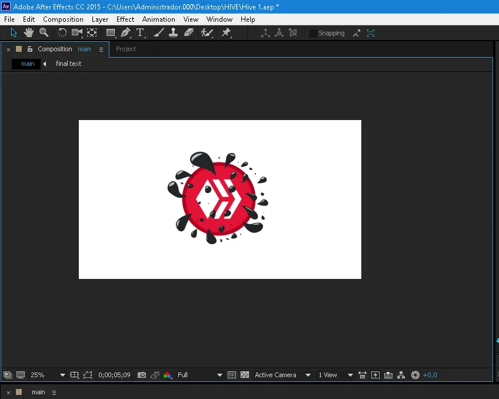Select the Puppet Pin tool

click(227, 32)
